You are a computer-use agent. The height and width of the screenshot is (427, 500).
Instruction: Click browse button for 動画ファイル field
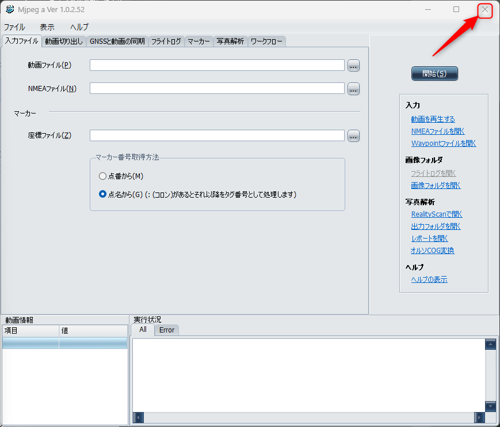(353, 66)
